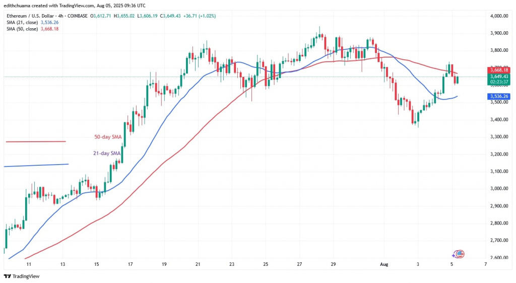Click the red horizontal 50-day legend line
This screenshot has width=516, height=283.
click(35, 141)
